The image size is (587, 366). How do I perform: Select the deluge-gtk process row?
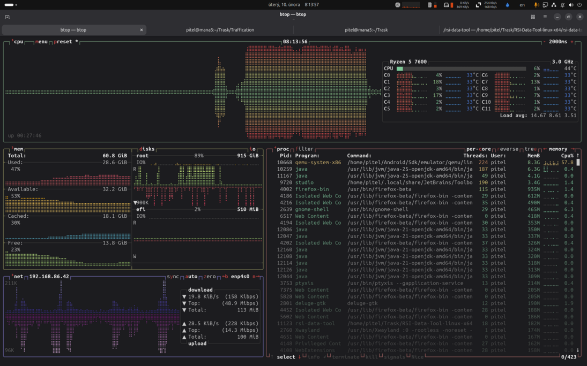coord(425,303)
